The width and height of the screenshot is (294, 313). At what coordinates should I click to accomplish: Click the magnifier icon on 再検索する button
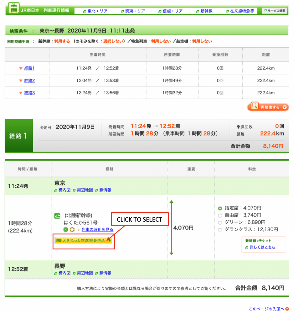coord(255,106)
